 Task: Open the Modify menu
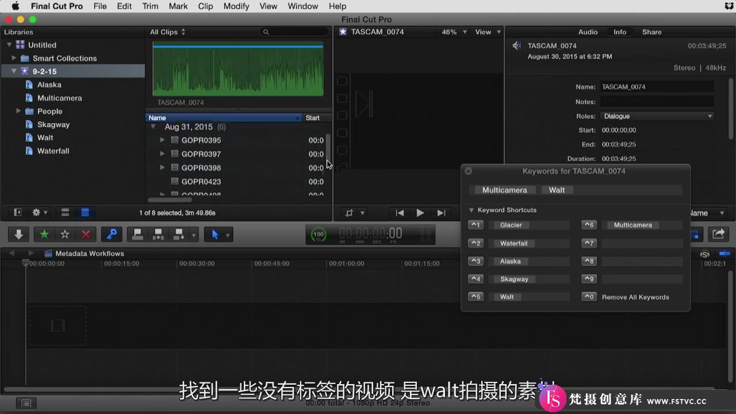236,6
